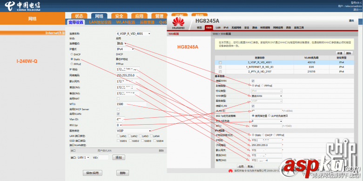Open the 802.1p priority dropdown in HG8245A
The height and width of the screenshot is (181, 363).
tap(267, 121)
